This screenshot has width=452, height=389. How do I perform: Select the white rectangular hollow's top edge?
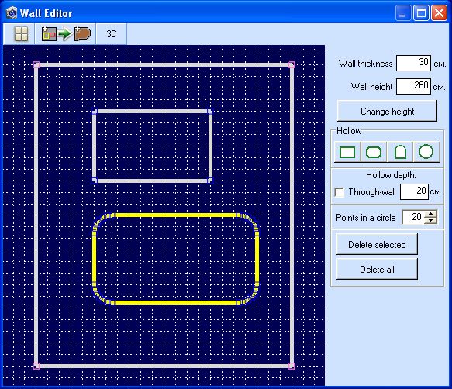pos(153,112)
